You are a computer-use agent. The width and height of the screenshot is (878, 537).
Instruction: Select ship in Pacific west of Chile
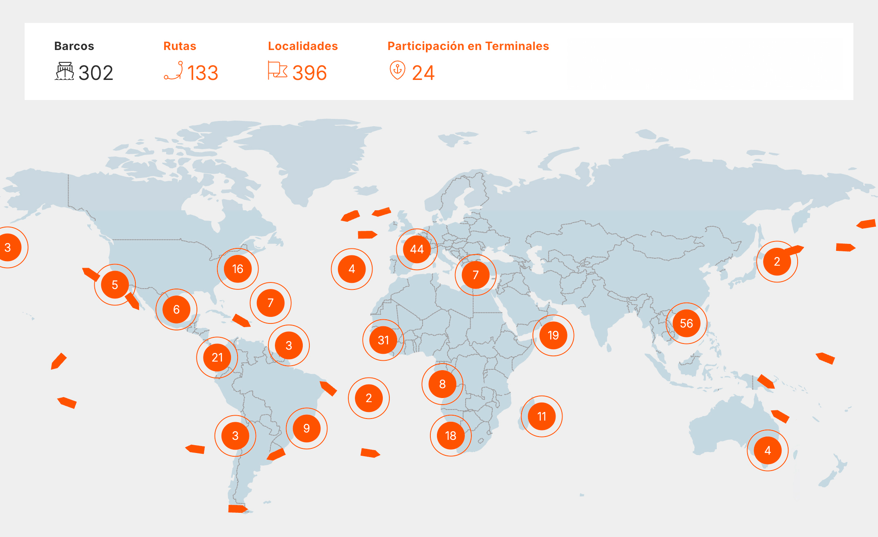click(x=195, y=449)
